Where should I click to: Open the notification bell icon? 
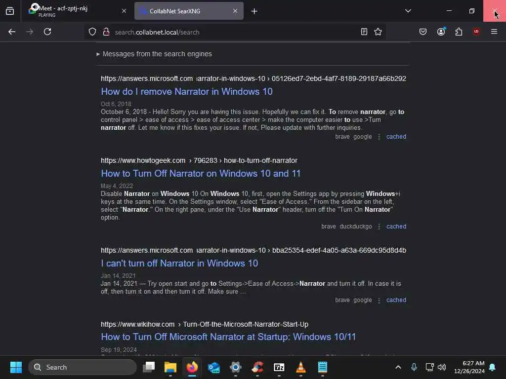[x=493, y=367]
